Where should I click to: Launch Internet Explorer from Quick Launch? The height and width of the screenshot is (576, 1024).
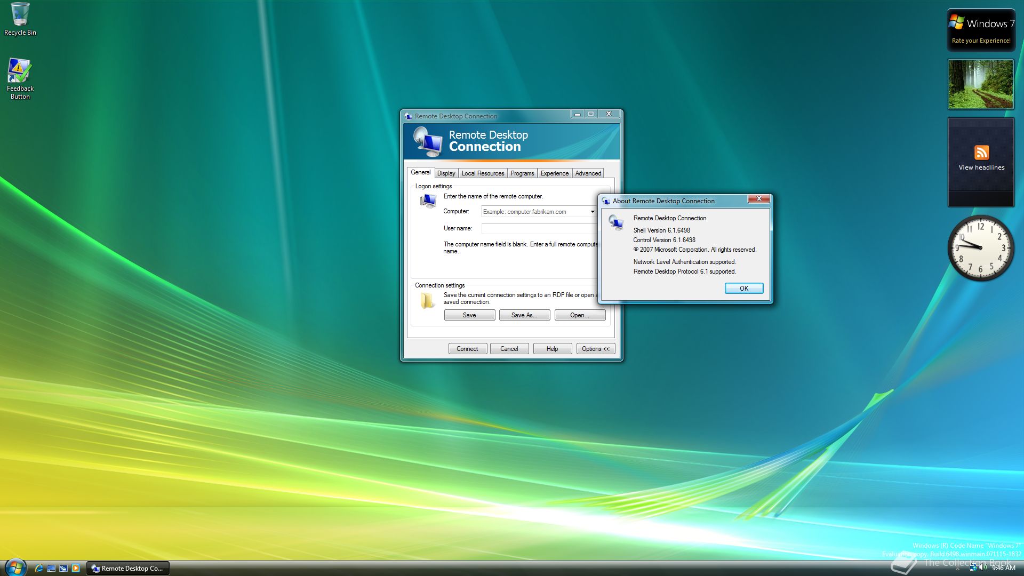pos(38,568)
